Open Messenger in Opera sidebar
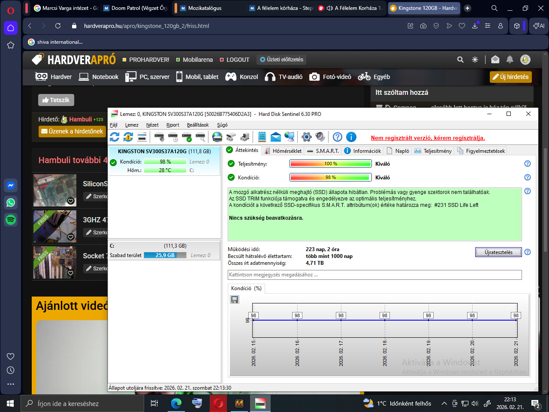This screenshot has height=412, width=549. point(11,185)
